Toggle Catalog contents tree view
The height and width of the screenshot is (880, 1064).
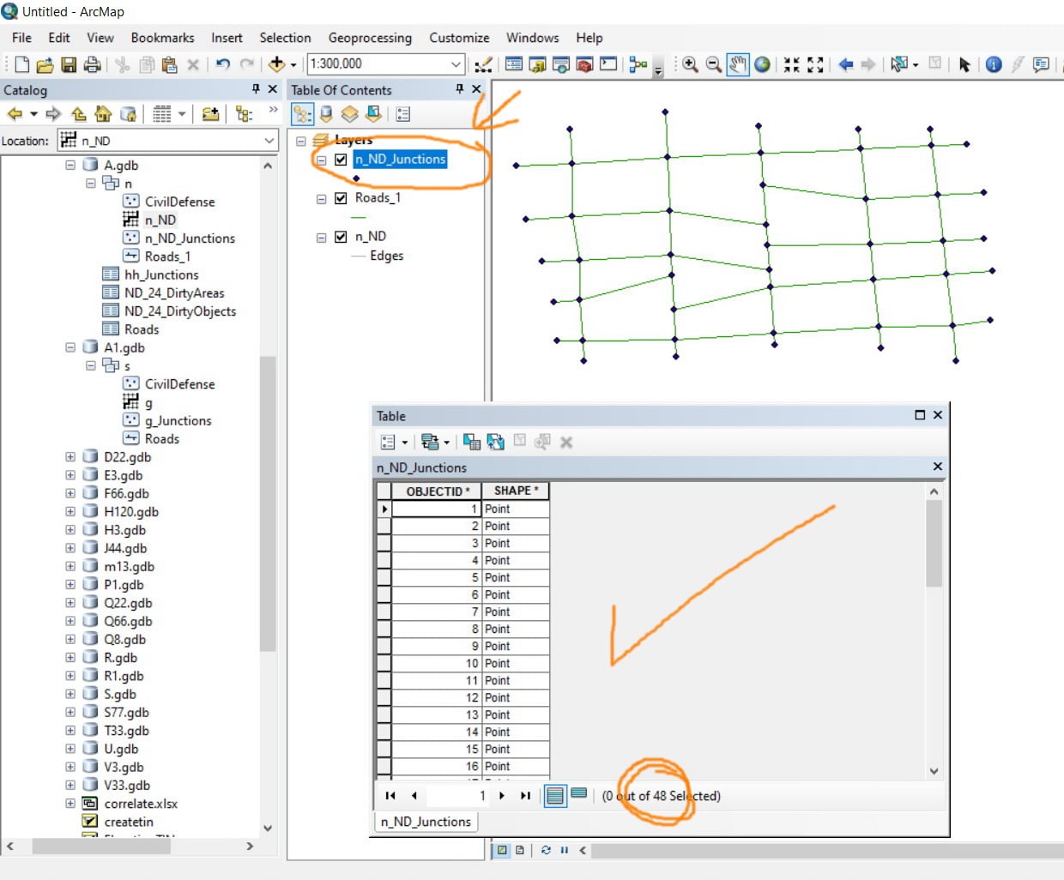click(x=245, y=114)
